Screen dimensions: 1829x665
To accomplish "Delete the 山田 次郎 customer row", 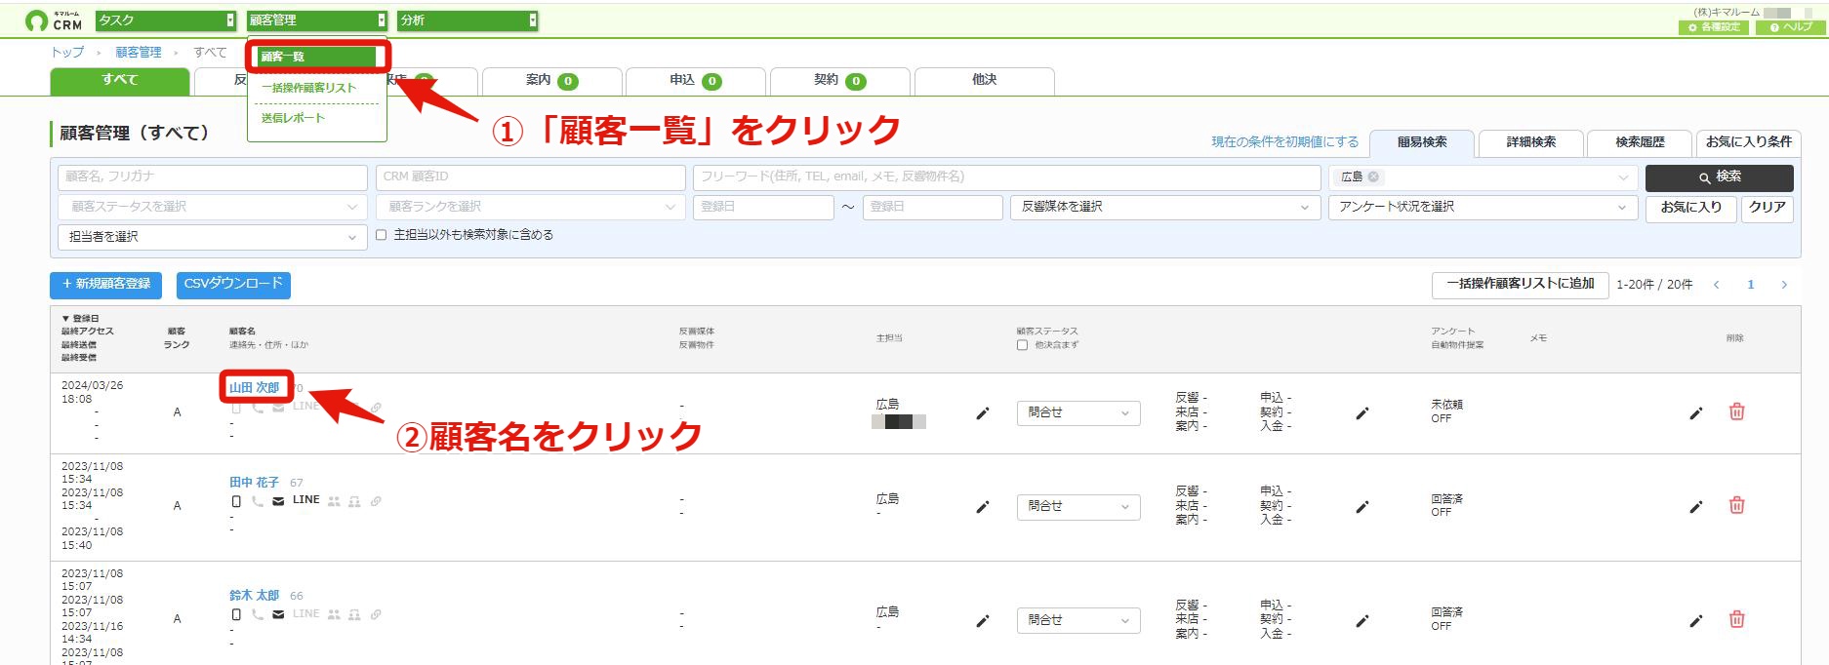I will 1736,411.
